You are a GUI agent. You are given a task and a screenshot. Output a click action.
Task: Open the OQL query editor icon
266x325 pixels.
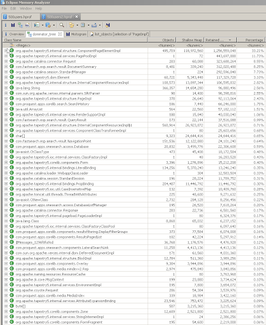click(x=27, y=25)
